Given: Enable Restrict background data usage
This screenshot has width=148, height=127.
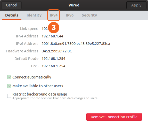Looking at the screenshot, I should tap(9, 96).
